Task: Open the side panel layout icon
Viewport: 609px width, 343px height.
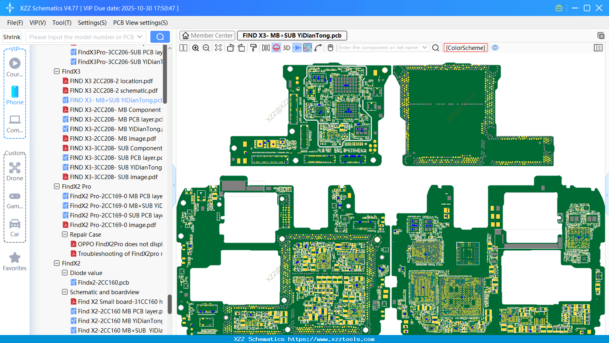Action: [598, 48]
